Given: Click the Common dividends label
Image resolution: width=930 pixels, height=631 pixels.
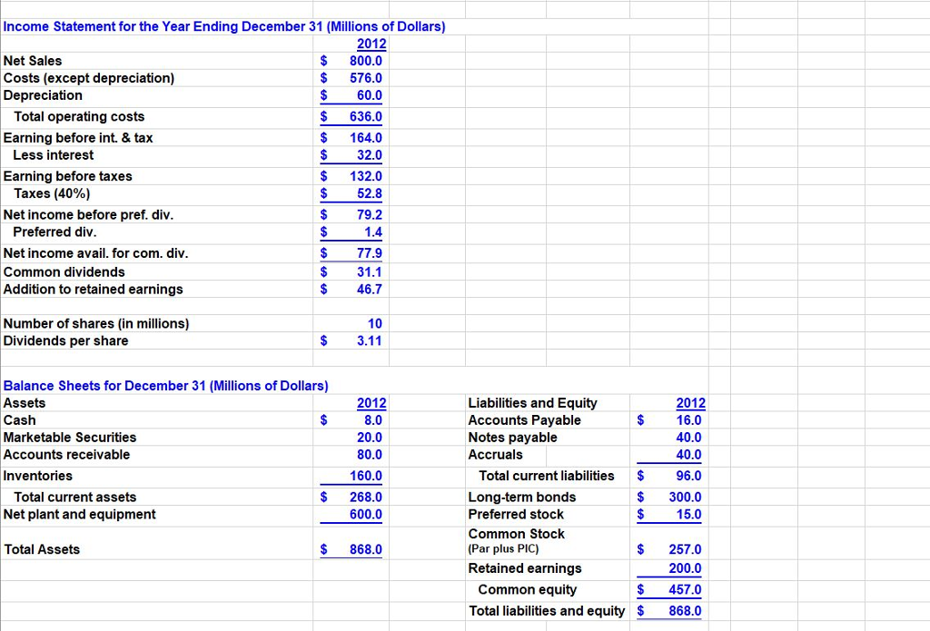Looking at the screenshot, I should (64, 271).
